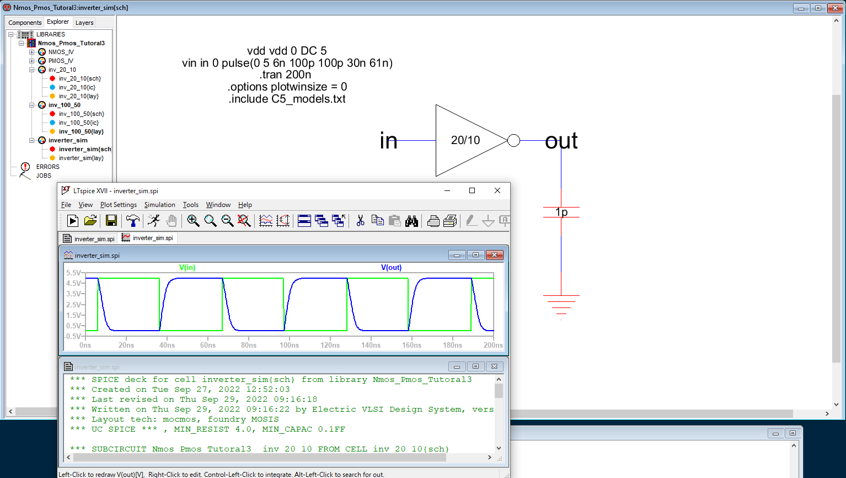Click the New Schematic icon in LTspice toolbar
This screenshot has height=478, width=846.
point(72,221)
